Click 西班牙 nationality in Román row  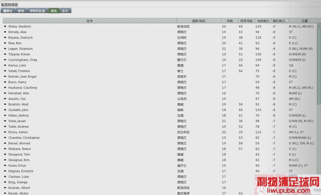point(182,76)
